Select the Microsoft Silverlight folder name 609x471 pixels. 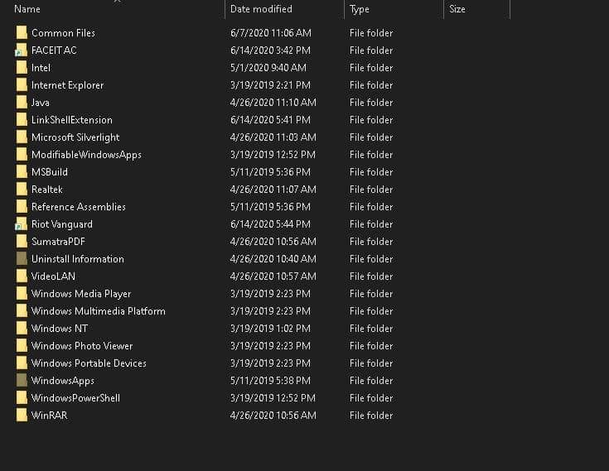coord(75,137)
